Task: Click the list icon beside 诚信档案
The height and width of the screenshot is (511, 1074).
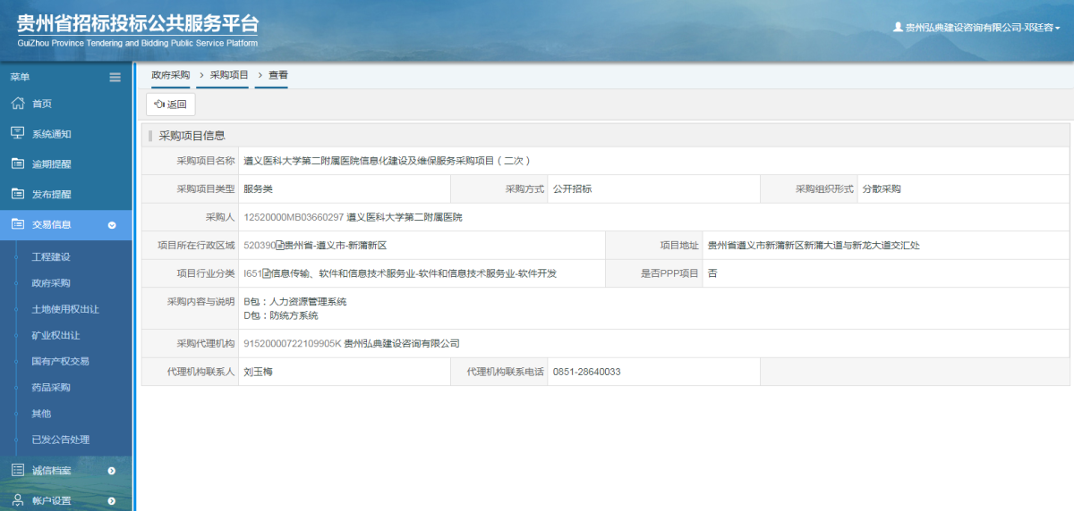Action: (17, 470)
